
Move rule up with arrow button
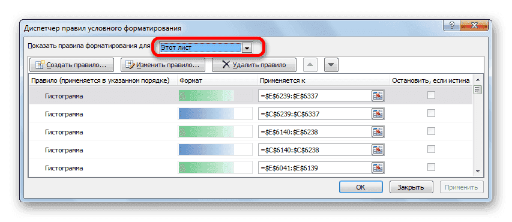pyautogui.click(x=310, y=65)
